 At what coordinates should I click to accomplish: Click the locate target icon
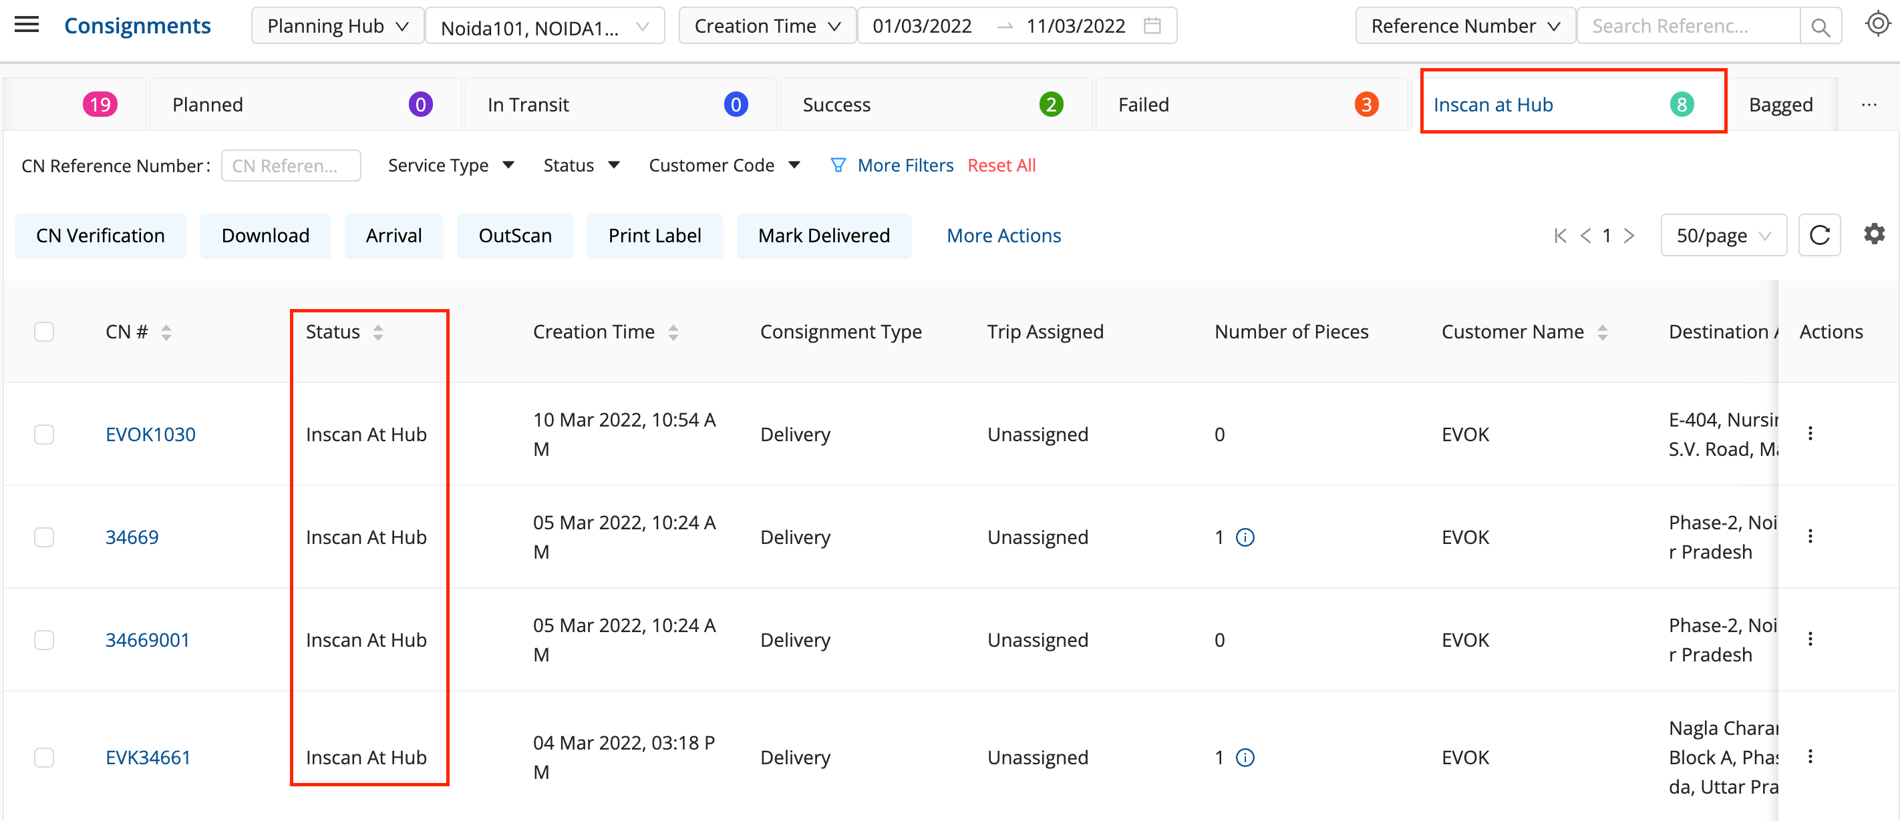[1877, 24]
